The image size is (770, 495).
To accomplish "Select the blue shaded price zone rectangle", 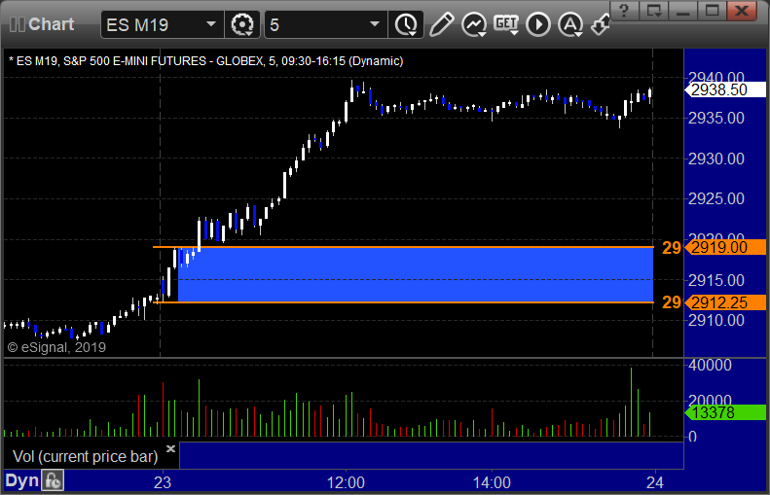I will coord(416,274).
